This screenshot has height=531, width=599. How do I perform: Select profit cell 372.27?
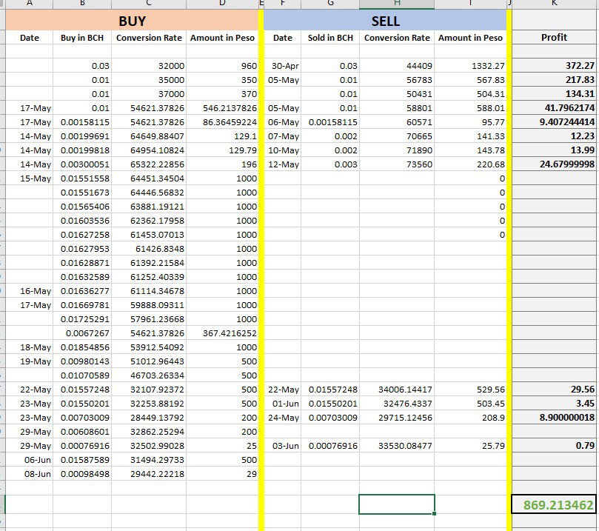click(x=554, y=66)
